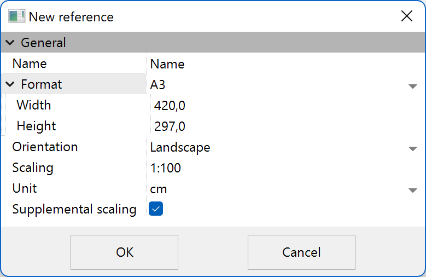The image size is (426, 277).
Task: Select the Unit property label
Action: [x=25, y=189]
